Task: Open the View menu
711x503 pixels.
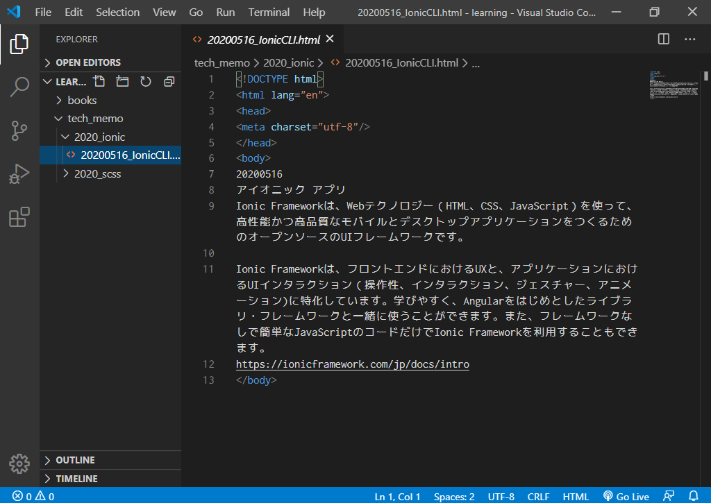Action: 164,12
